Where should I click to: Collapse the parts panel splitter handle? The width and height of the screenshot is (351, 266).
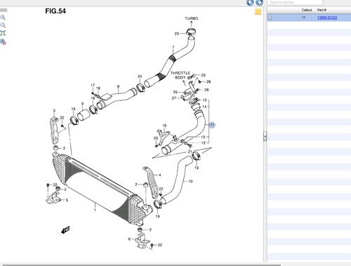pos(265,136)
